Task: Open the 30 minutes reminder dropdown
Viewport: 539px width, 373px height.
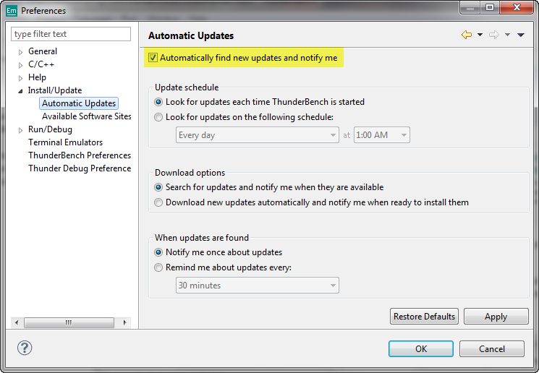Action: (258, 286)
